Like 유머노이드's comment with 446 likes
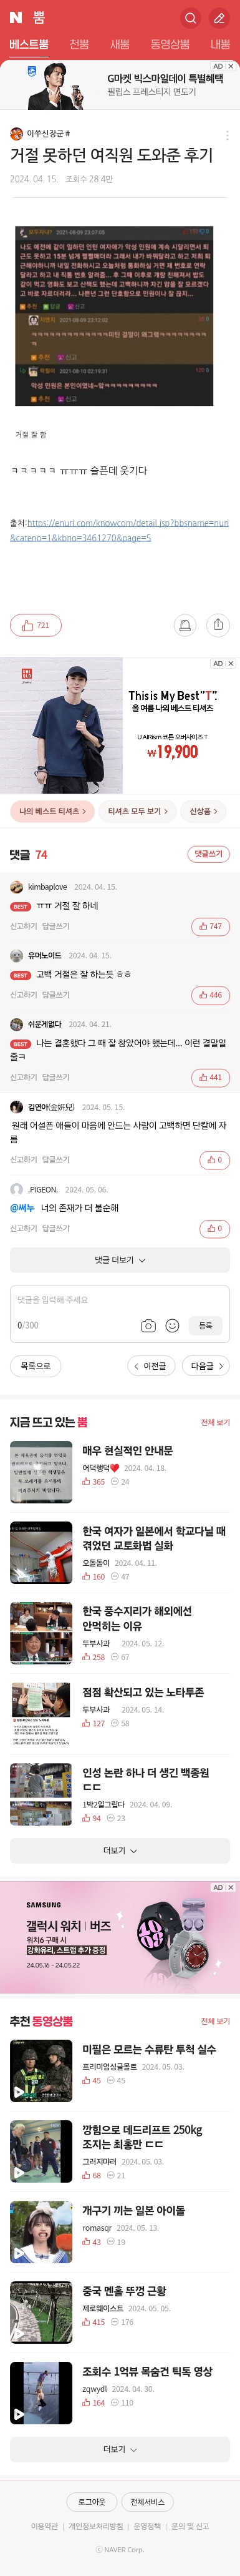The height and width of the screenshot is (2576, 240). point(210,995)
